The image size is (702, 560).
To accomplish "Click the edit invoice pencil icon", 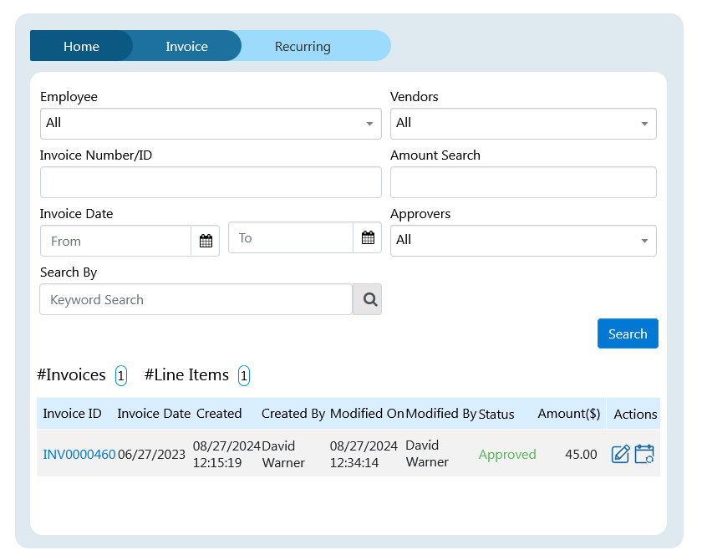I will 620,455.
